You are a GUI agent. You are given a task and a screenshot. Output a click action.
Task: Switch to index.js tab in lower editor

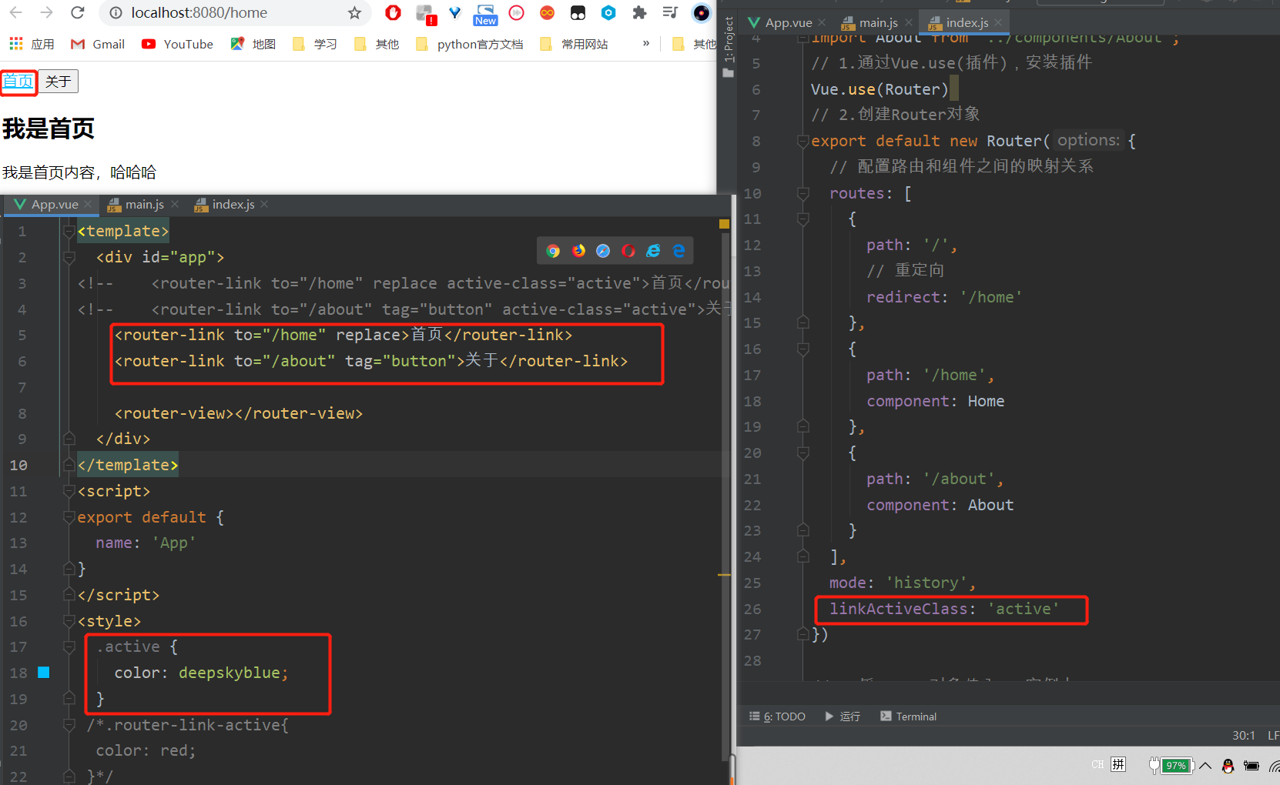233,204
